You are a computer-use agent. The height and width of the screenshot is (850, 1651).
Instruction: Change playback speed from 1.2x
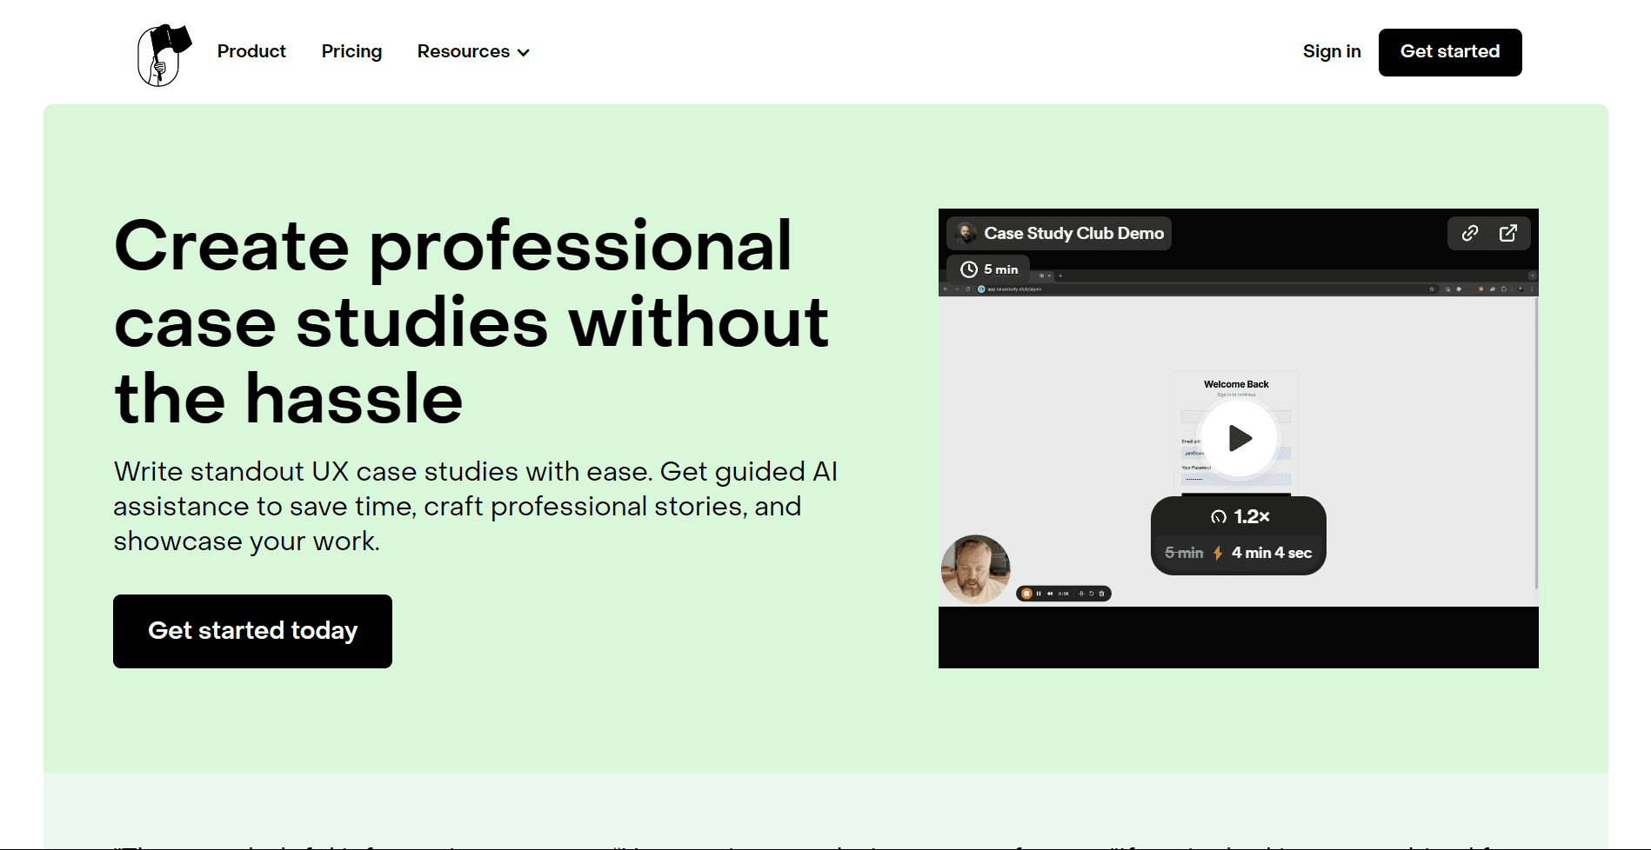1240,517
